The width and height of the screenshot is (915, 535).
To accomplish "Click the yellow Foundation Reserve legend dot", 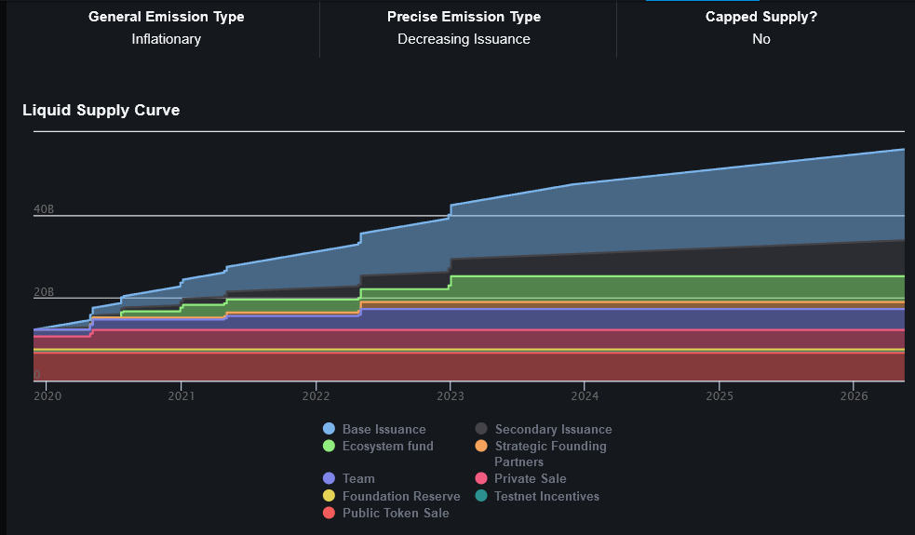I will (x=329, y=496).
